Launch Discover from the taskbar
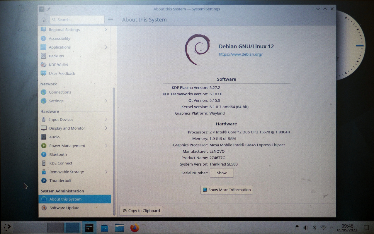The width and height of the screenshot is (374, 234). click(x=104, y=228)
